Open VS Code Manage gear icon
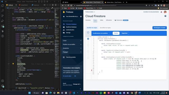This screenshot has height=95, width=169. click(x=2, y=86)
